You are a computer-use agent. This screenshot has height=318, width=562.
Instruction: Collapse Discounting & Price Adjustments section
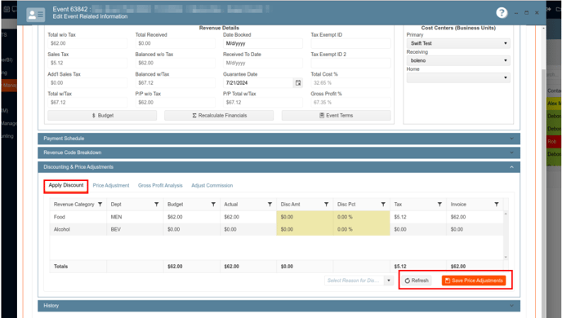point(279,167)
